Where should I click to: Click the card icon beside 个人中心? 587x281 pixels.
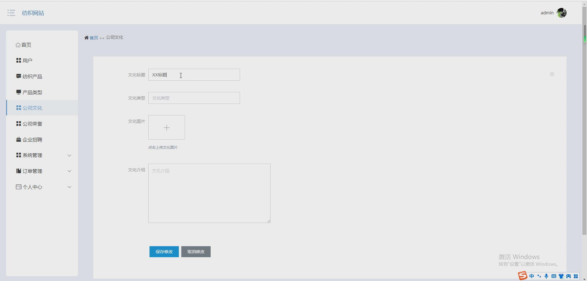coord(19,187)
